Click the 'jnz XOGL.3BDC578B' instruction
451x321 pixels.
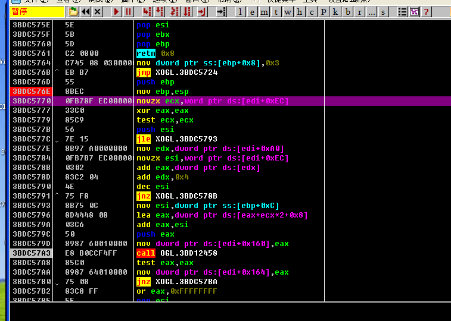click(176, 196)
